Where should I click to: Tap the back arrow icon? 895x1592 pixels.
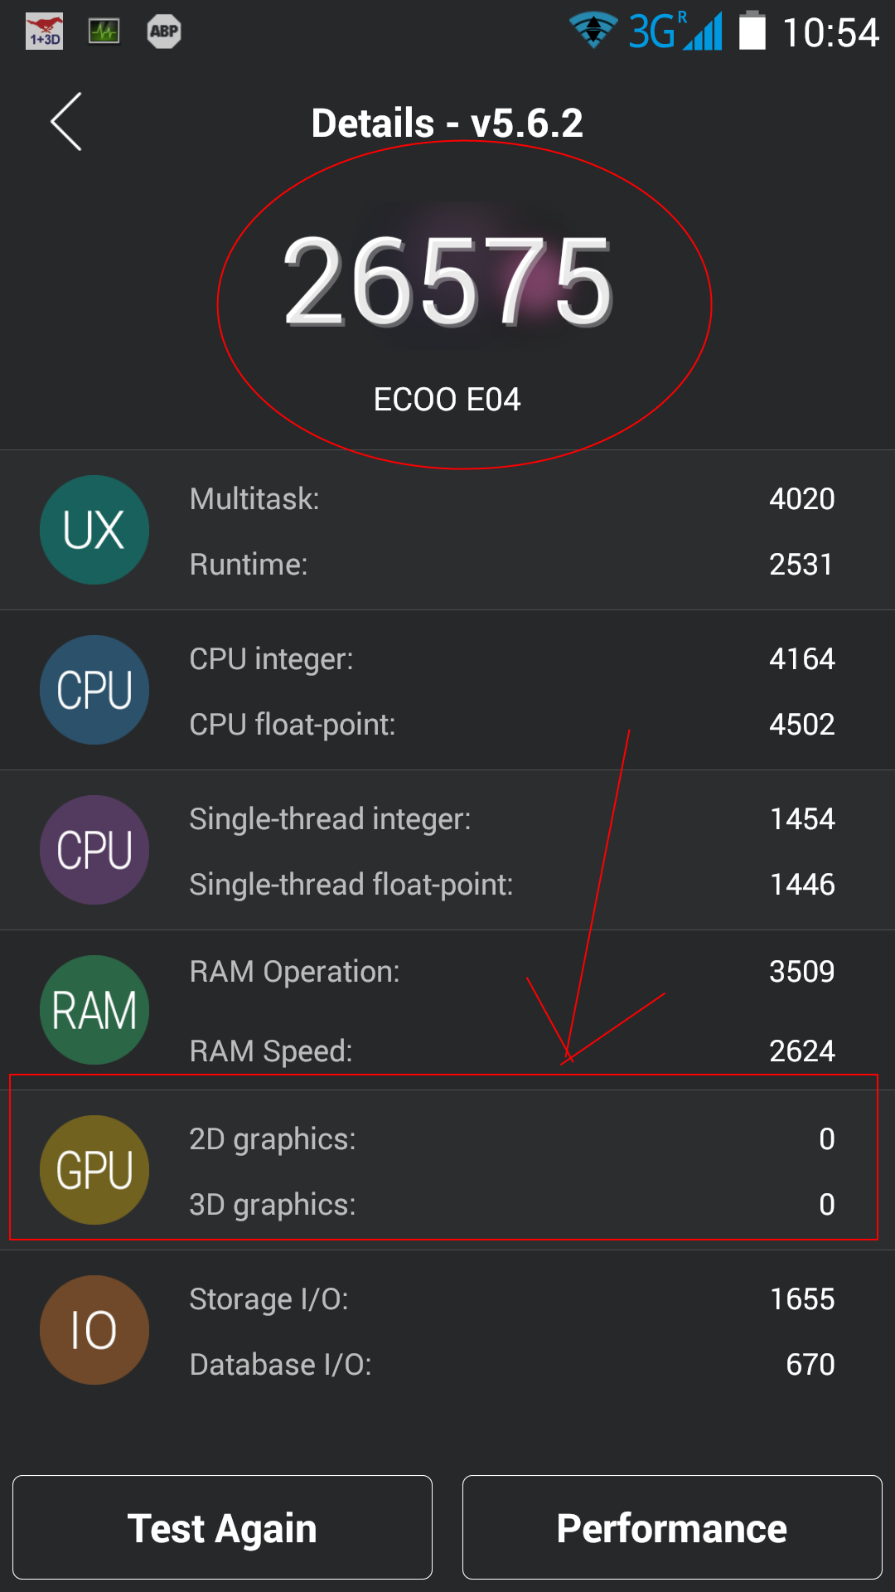pos(66,122)
